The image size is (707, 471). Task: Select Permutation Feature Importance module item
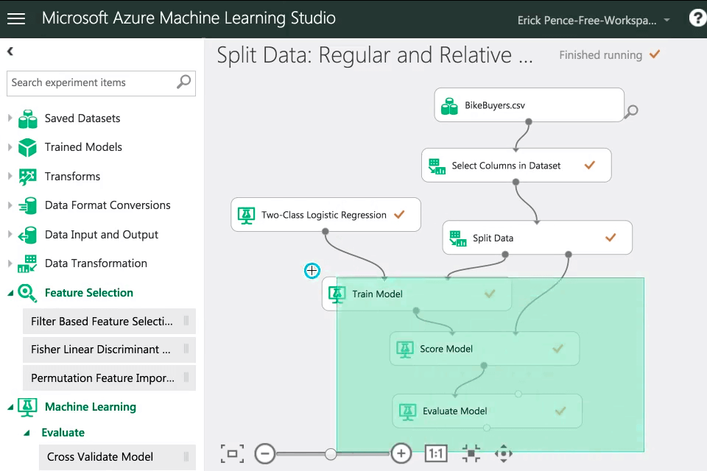point(109,378)
